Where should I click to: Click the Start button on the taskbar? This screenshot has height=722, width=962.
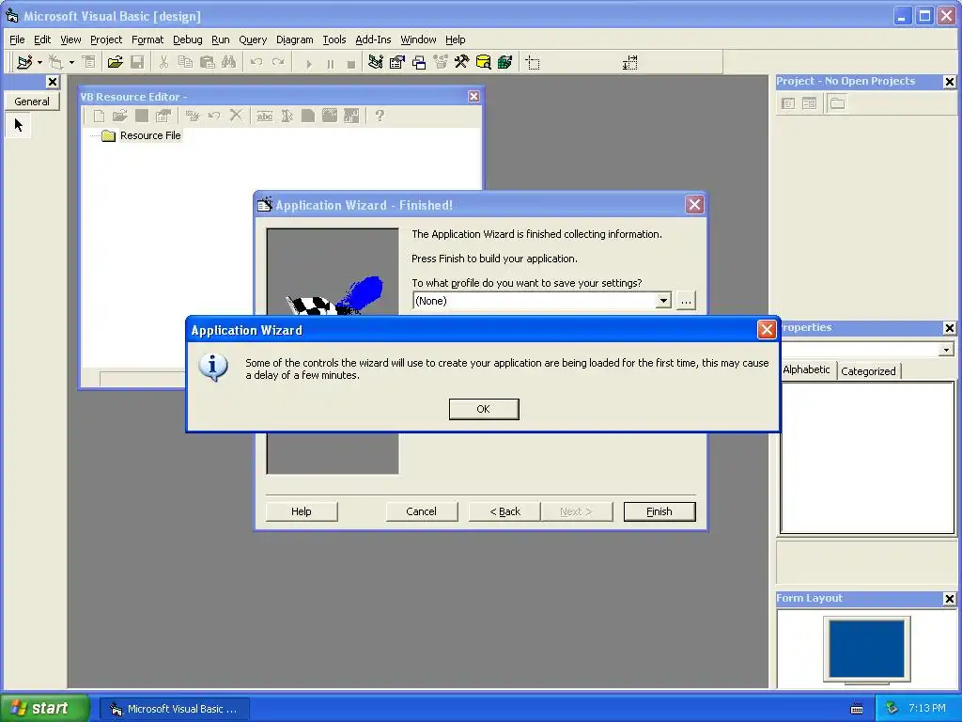pyautogui.click(x=43, y=709)
